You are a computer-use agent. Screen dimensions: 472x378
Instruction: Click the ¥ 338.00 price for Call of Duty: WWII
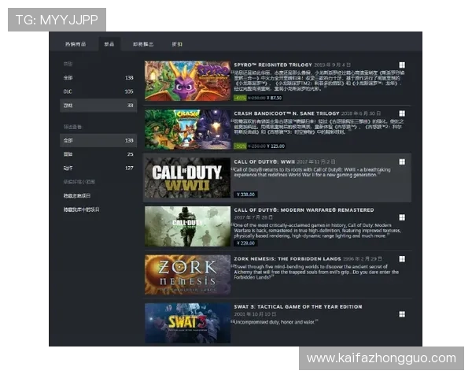(246, 194)
